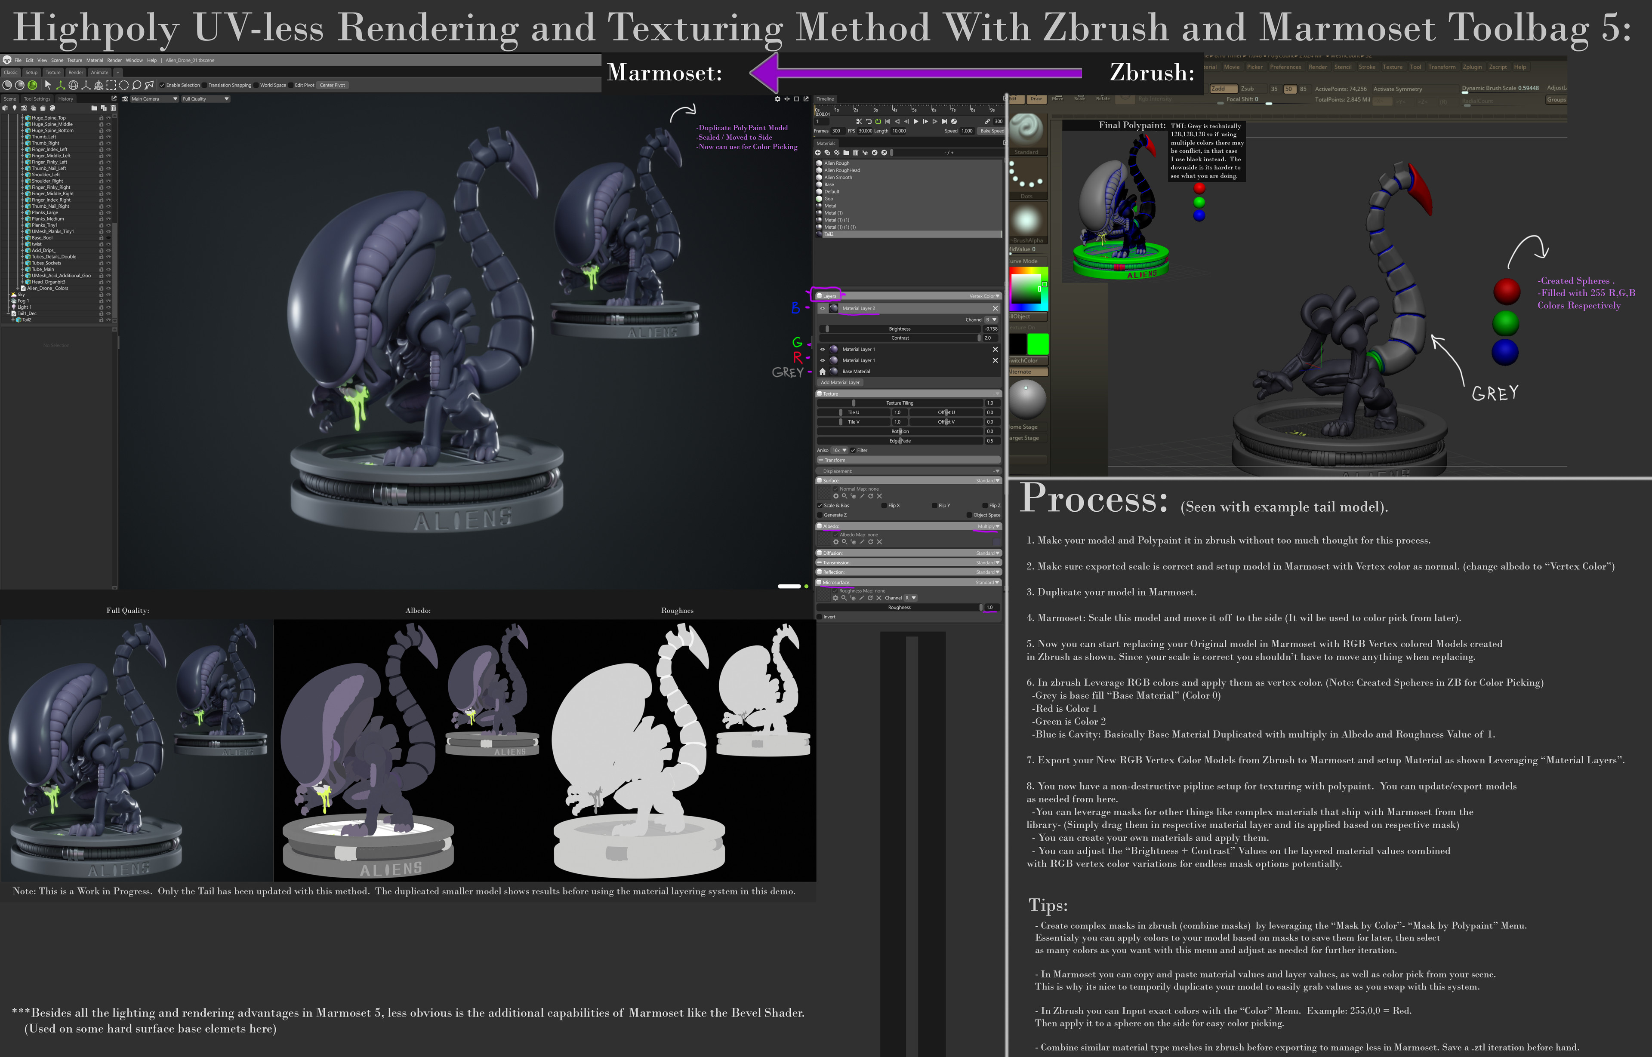Select the circular marquee selection tool
This screenshot has width=1652, height=1057.
[x=123, y=85]
